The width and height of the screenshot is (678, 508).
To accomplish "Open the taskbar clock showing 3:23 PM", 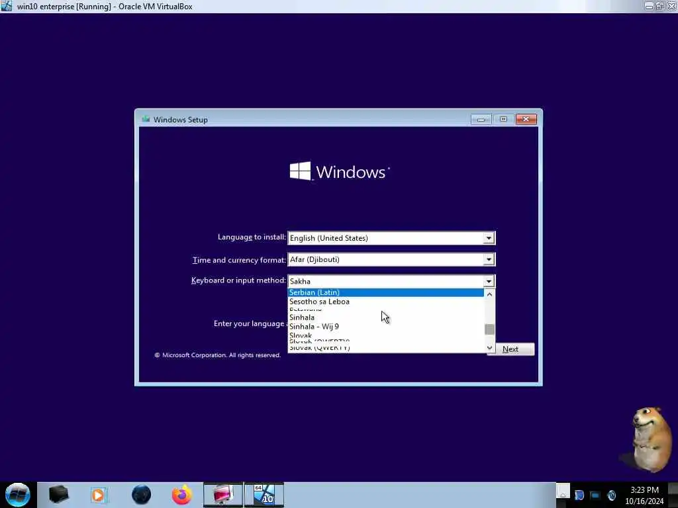I will [644, 495].
